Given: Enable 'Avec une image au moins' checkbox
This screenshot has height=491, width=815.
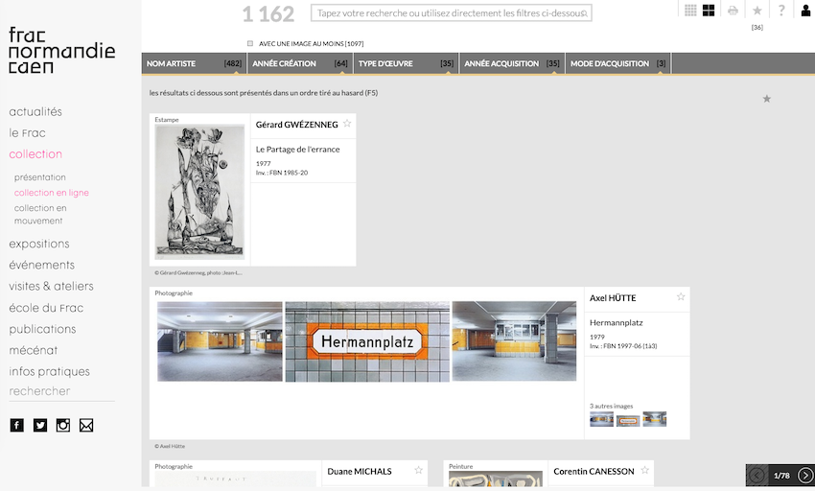Looking at the screenshot, I should click(250, 43).
